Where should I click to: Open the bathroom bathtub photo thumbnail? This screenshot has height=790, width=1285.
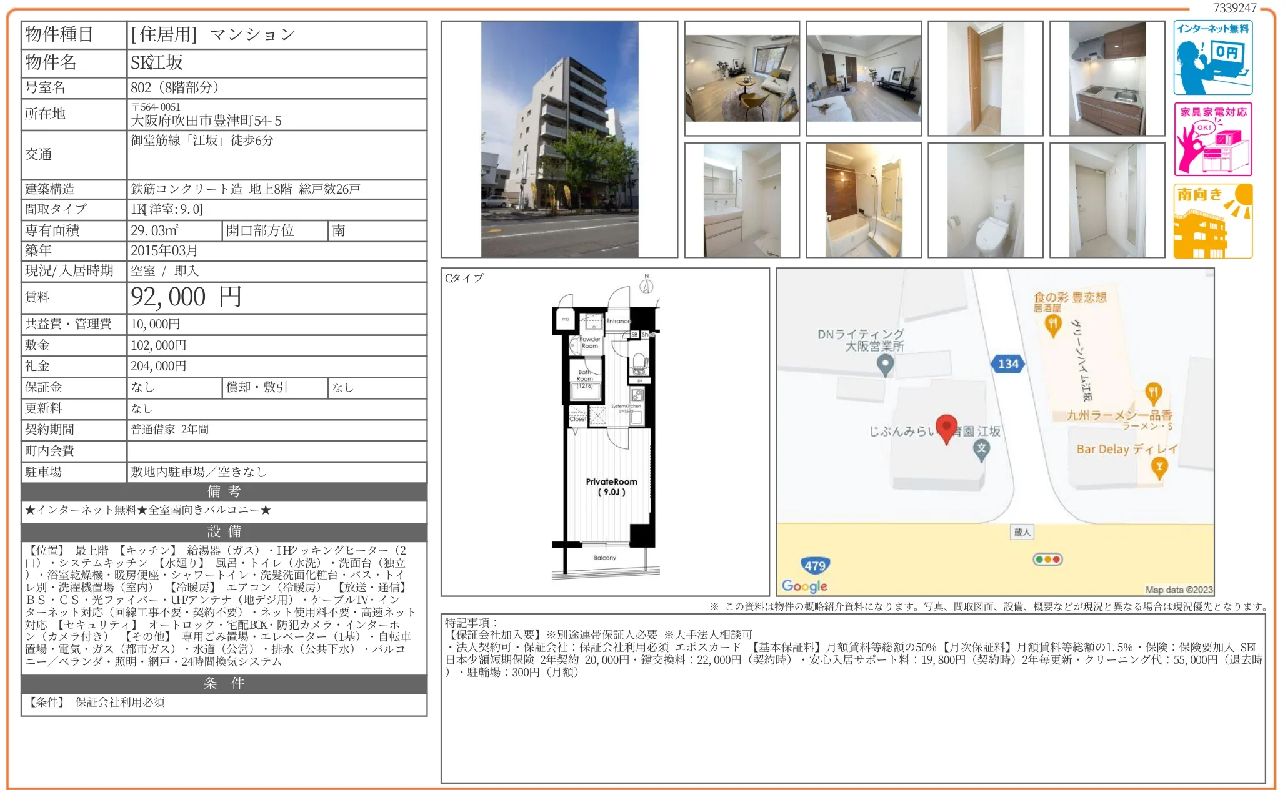(863, 200)
